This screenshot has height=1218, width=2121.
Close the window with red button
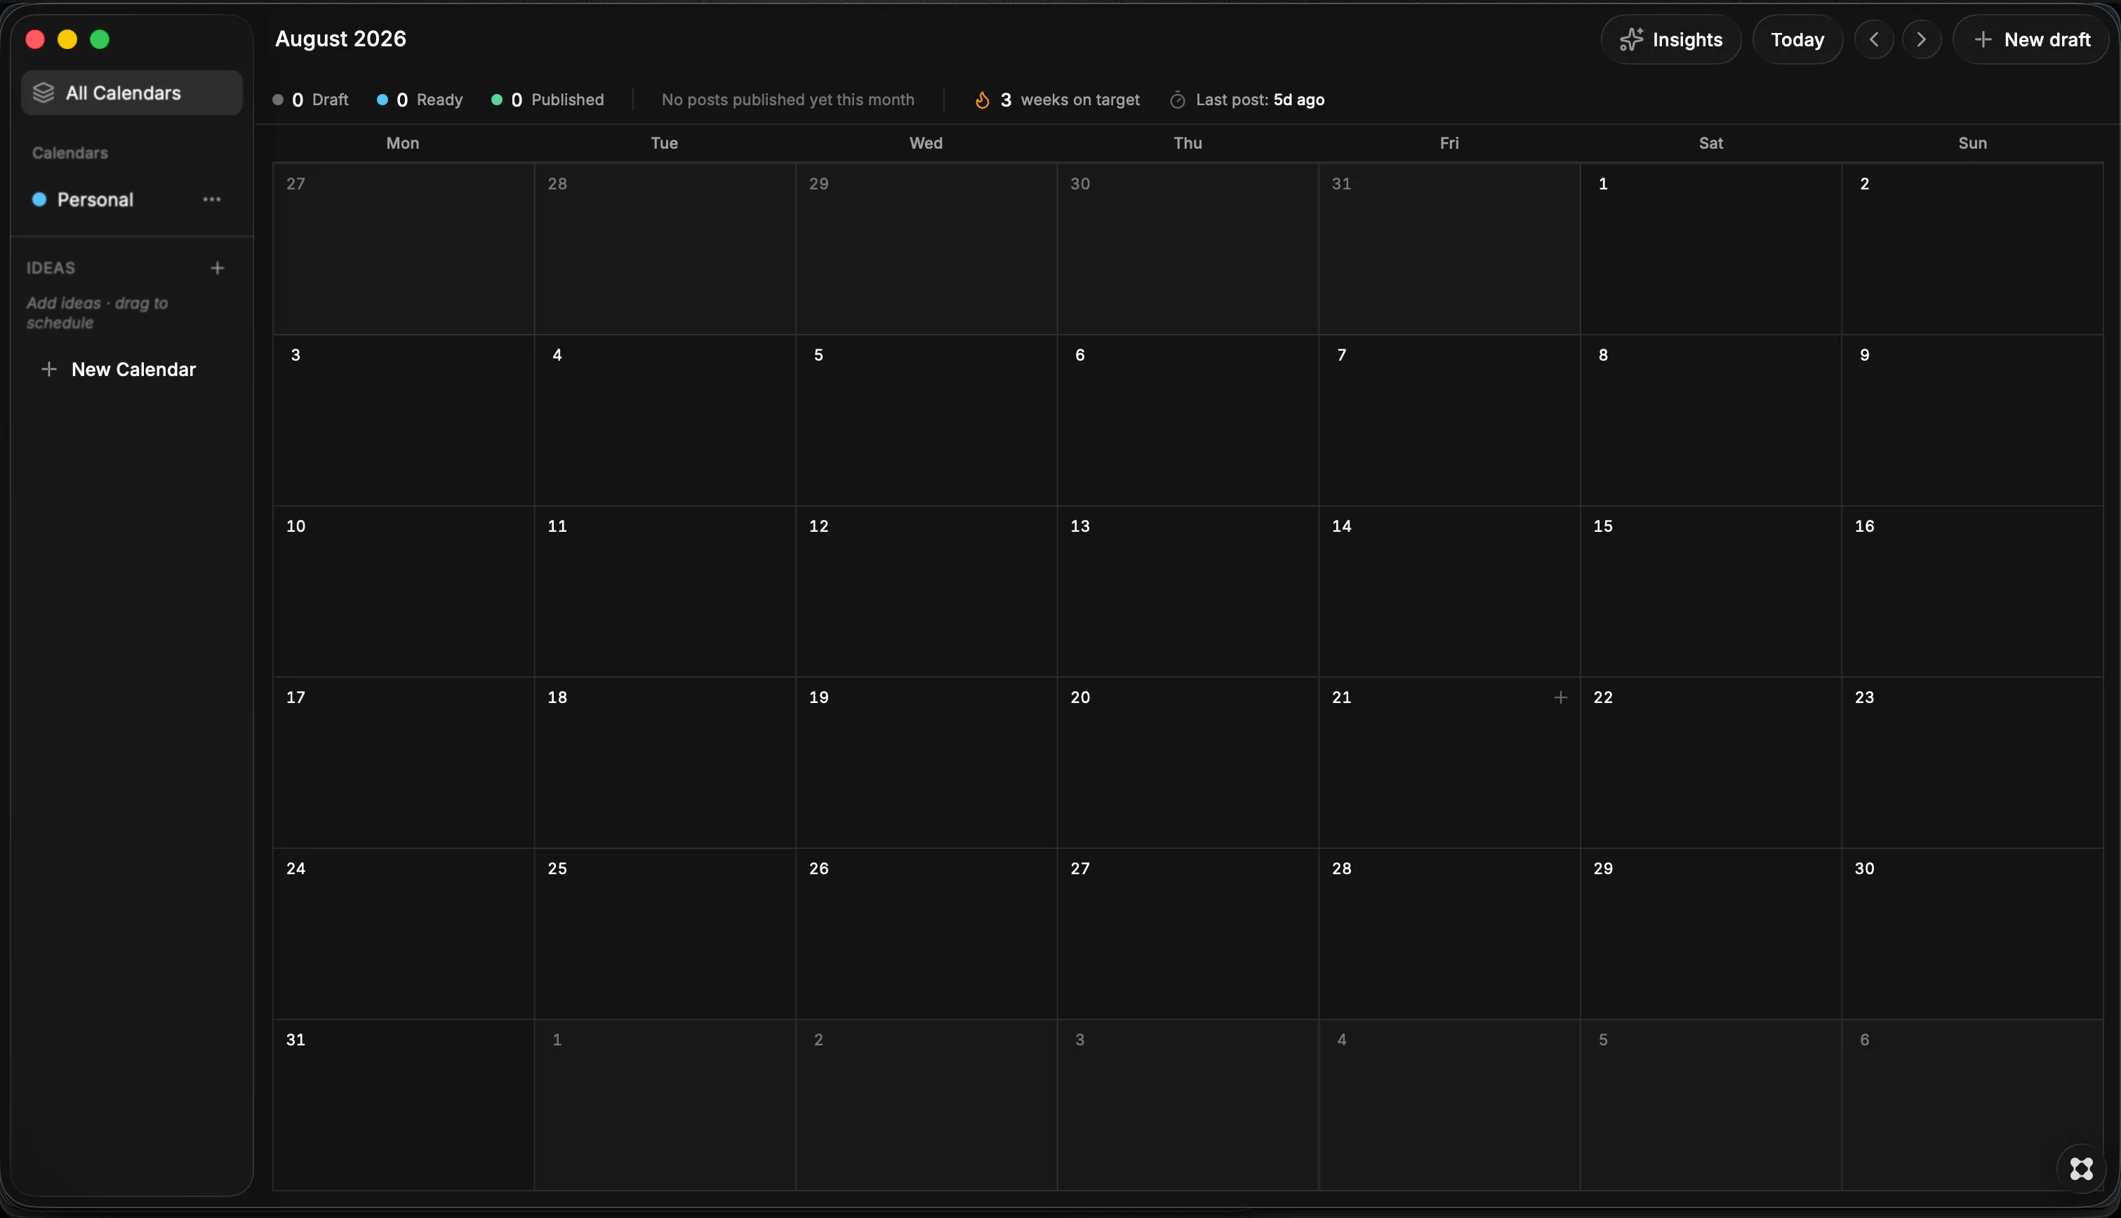coord(35,39)
